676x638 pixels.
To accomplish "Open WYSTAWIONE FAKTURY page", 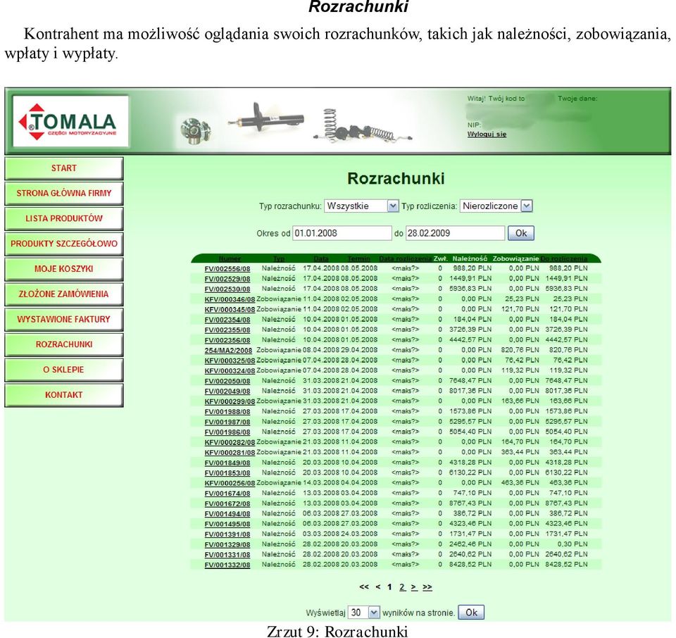I will pyautogui.click(x=64, y=320).
